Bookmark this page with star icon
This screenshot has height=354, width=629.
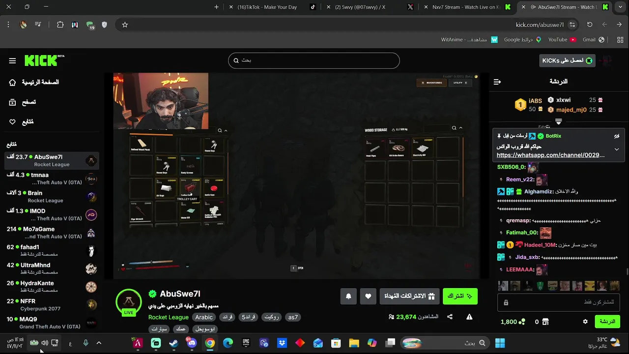(x=125, y=25)
